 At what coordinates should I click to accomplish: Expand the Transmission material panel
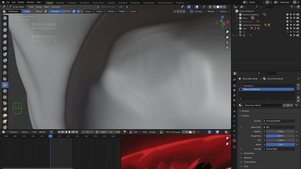point(241,162)
